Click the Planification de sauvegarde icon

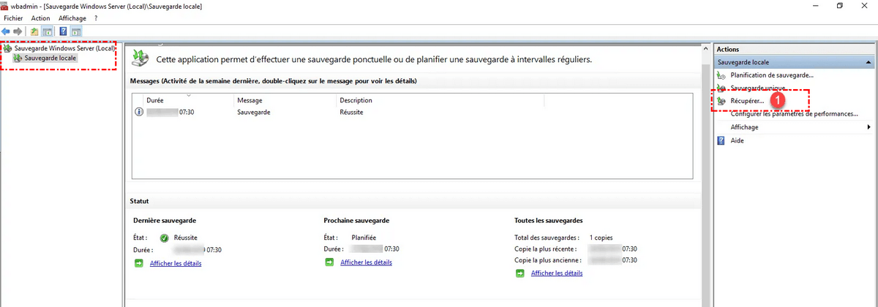(x=721, y=75)
